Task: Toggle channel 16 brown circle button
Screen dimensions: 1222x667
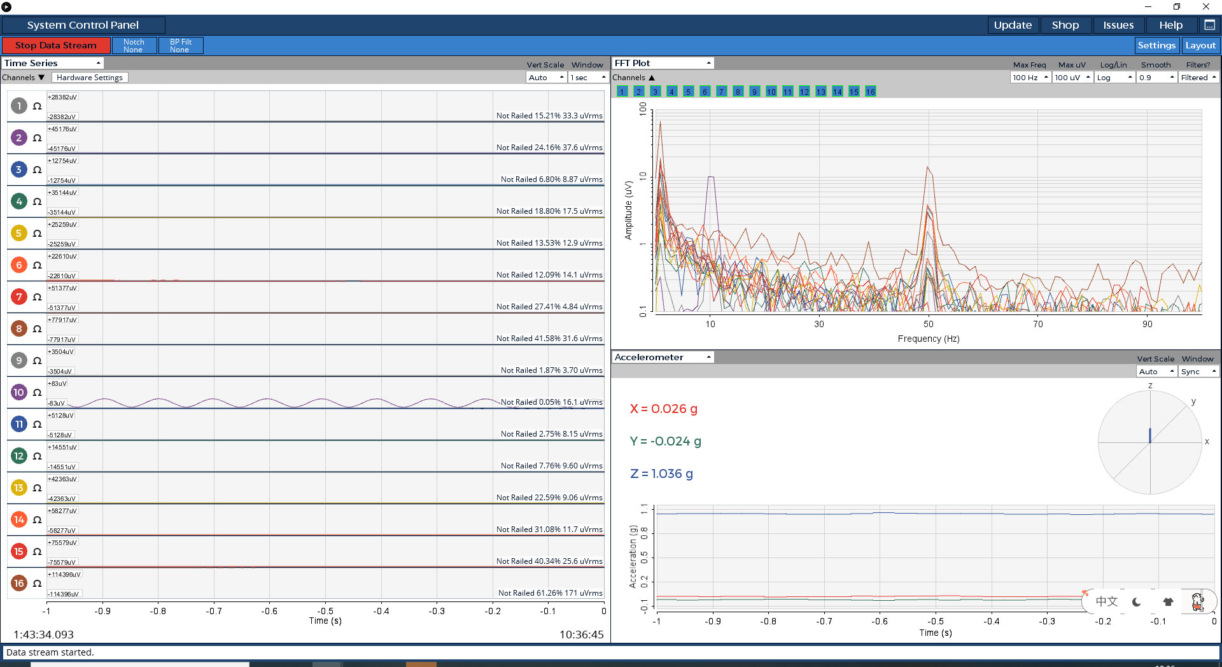Action: click(19, 583)
